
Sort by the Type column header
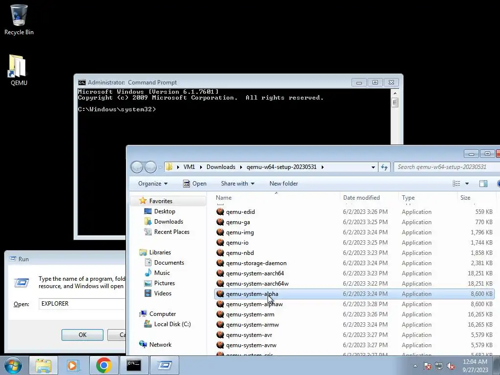point(428,198)
